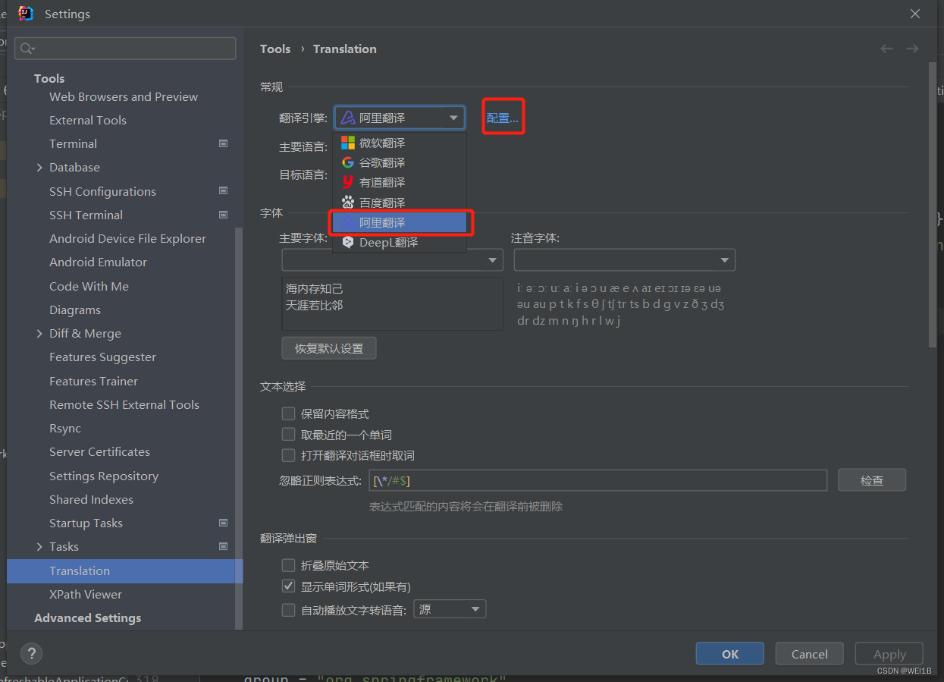944x682 pixels.
Task: Open External Tools settings
Action: pos(88,120)
